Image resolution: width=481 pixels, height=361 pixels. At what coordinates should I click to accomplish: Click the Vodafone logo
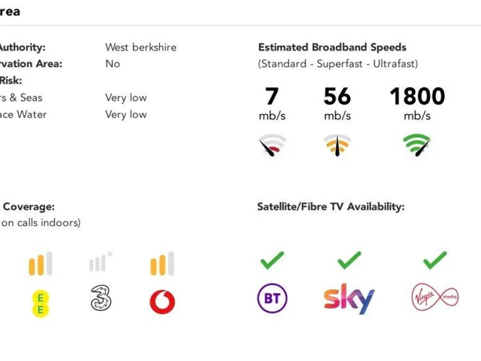coord(162,301)
